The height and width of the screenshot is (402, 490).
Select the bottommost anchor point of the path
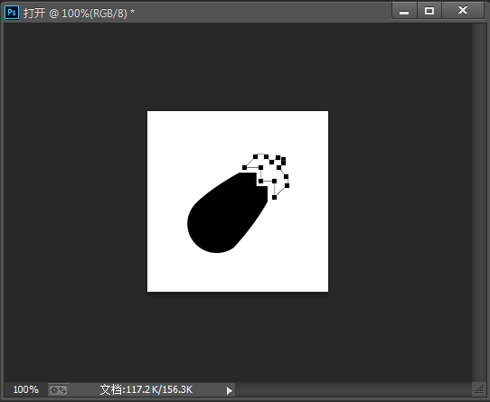point(274,198)
